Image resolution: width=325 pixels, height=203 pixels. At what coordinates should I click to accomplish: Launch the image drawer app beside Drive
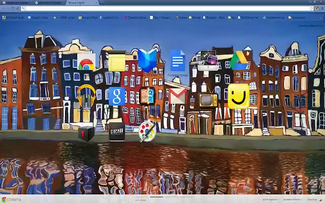208,61
